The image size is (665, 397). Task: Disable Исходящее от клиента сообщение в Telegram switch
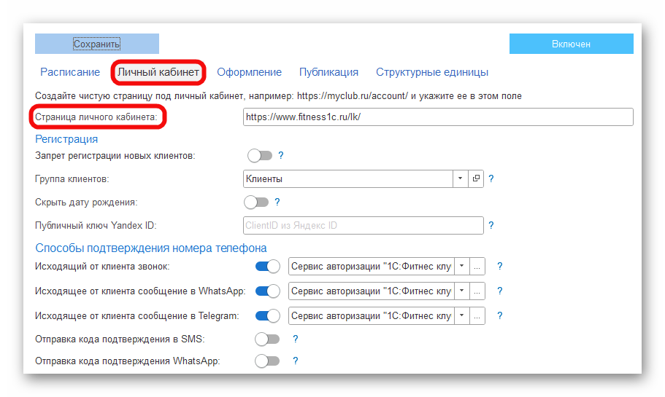pos(268,315)
